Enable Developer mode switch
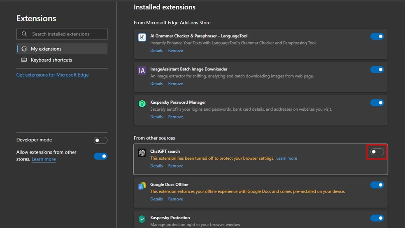This screenshot has width=405, height=228. [x=100, y=140]
